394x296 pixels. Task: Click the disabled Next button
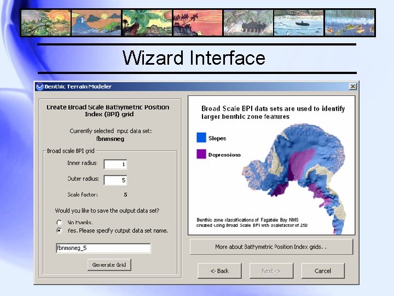(x=271, y=271)
